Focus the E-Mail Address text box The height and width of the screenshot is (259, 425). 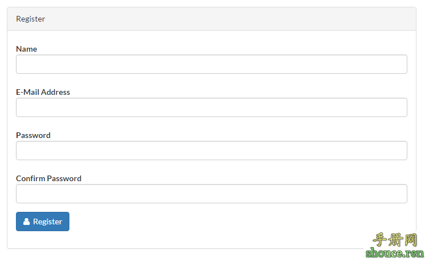[211, 107]
